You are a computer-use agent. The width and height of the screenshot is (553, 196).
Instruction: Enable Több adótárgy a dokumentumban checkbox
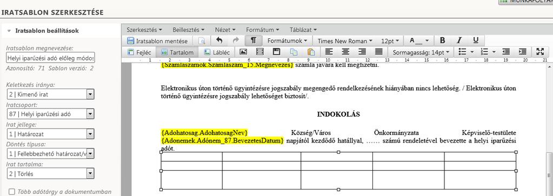click(12, 192)
